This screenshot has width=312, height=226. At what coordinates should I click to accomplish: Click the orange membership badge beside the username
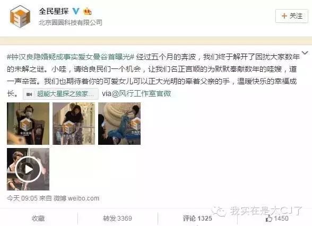pyautogui.click(x=88, y=11)
